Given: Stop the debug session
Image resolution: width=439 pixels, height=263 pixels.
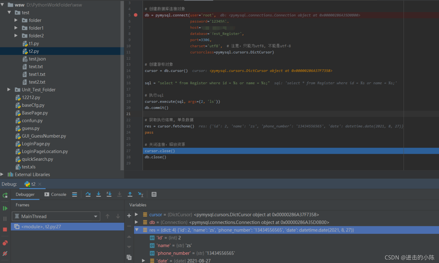Looking at the screenshot, I should click(x=5, y=229).
